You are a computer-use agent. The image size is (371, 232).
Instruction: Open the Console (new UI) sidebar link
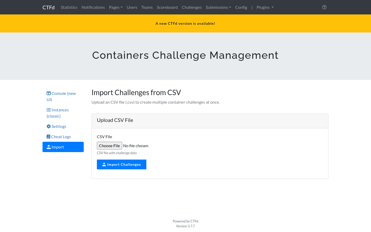click(63, 96)
